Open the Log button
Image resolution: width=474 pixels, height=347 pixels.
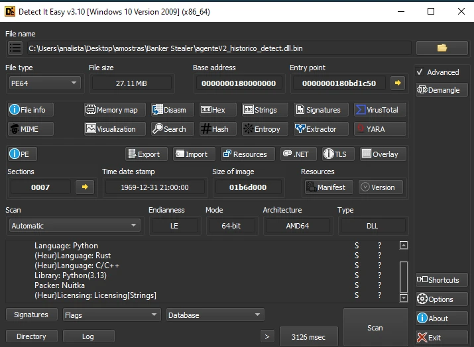88,336
